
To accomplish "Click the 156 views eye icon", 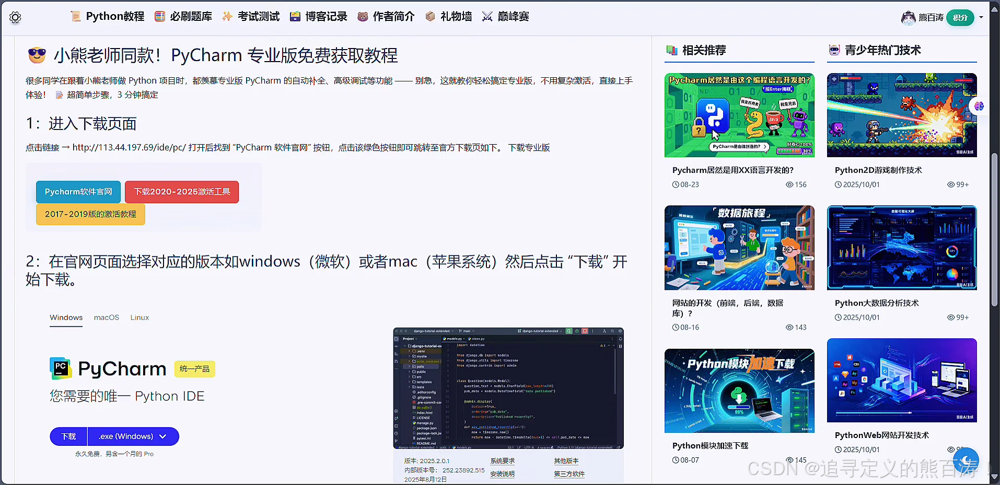I will pyautogui.click(x=789, y=185).
